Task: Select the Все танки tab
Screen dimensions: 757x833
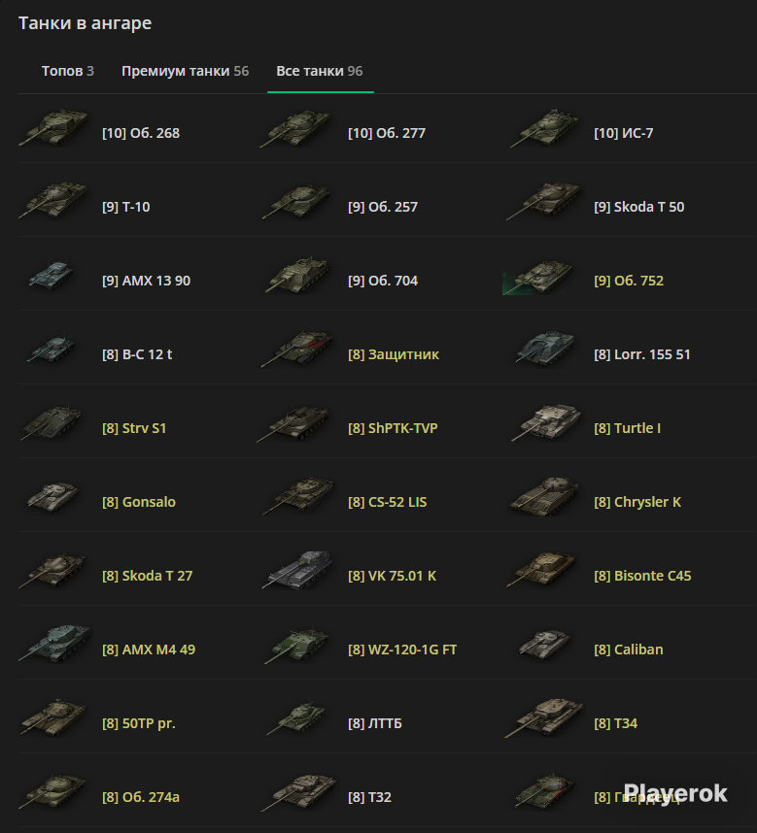Action: pyautogui.click(x=320, y=71)
